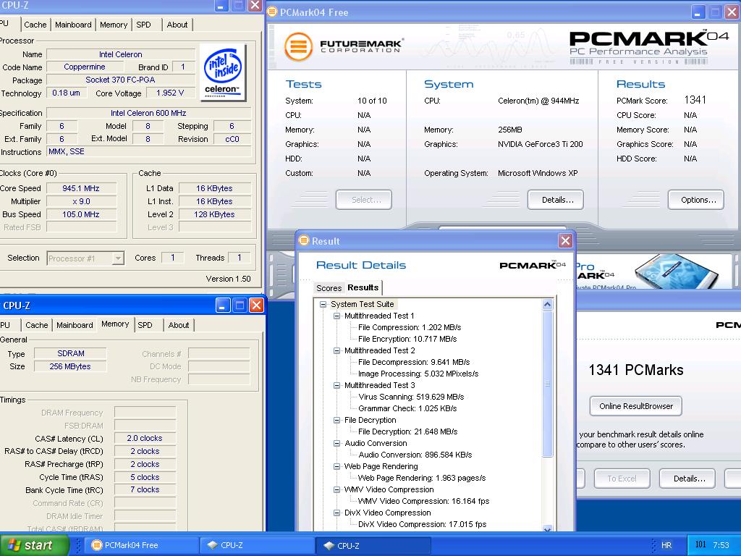
Task: Select File Compression: 1.202 MB/s row
Action: point(410,328)
